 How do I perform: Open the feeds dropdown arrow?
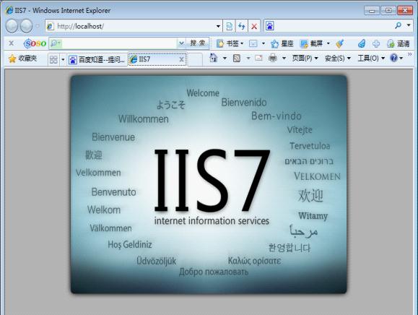click(248, 58)
